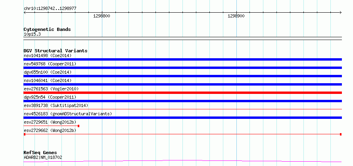Click the left arrowhead of the ruler
The width and height of the screenshot is (353, 166).
[25, 13]
